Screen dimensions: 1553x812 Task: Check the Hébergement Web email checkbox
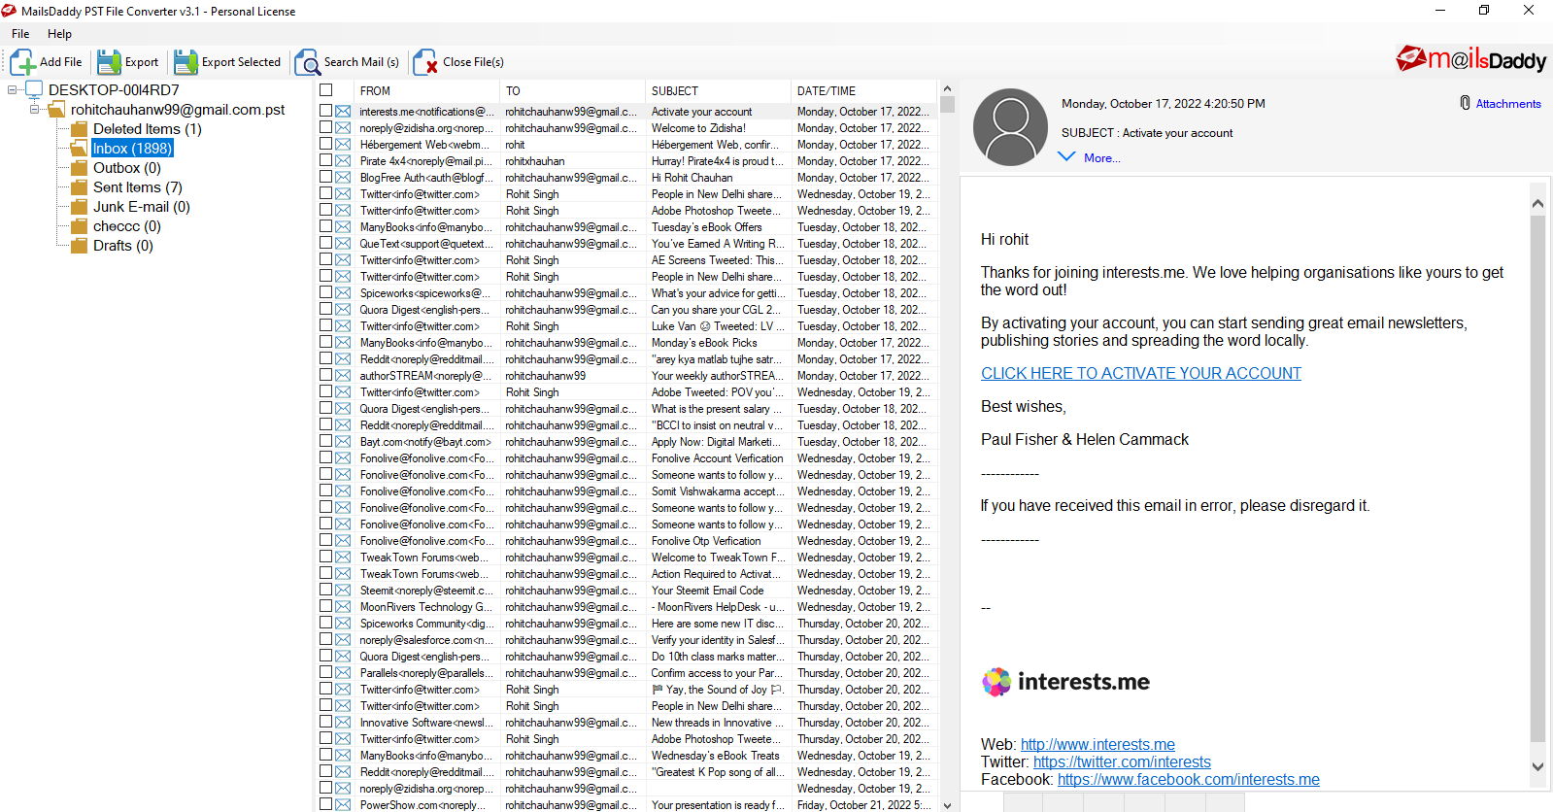(326, 145)
